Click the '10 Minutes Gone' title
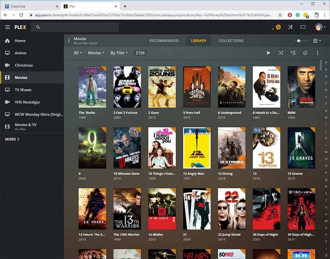 coord(126,174)
